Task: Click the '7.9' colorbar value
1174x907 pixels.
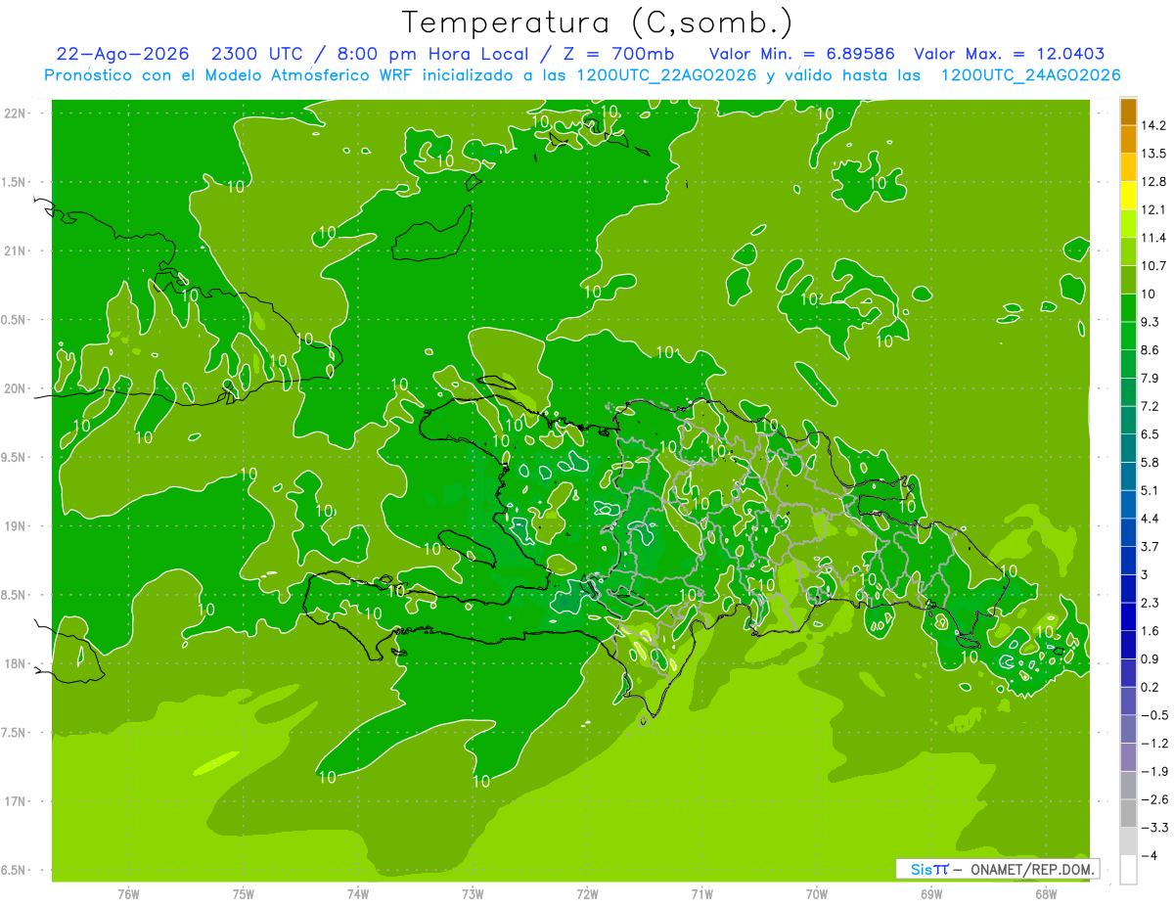Action: click(x=1150, y=379)
